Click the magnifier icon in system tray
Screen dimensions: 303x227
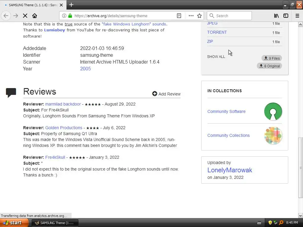tap(281, 223)
